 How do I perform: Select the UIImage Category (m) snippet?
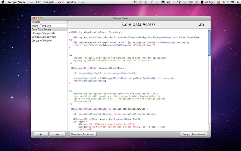pos(49,37)
